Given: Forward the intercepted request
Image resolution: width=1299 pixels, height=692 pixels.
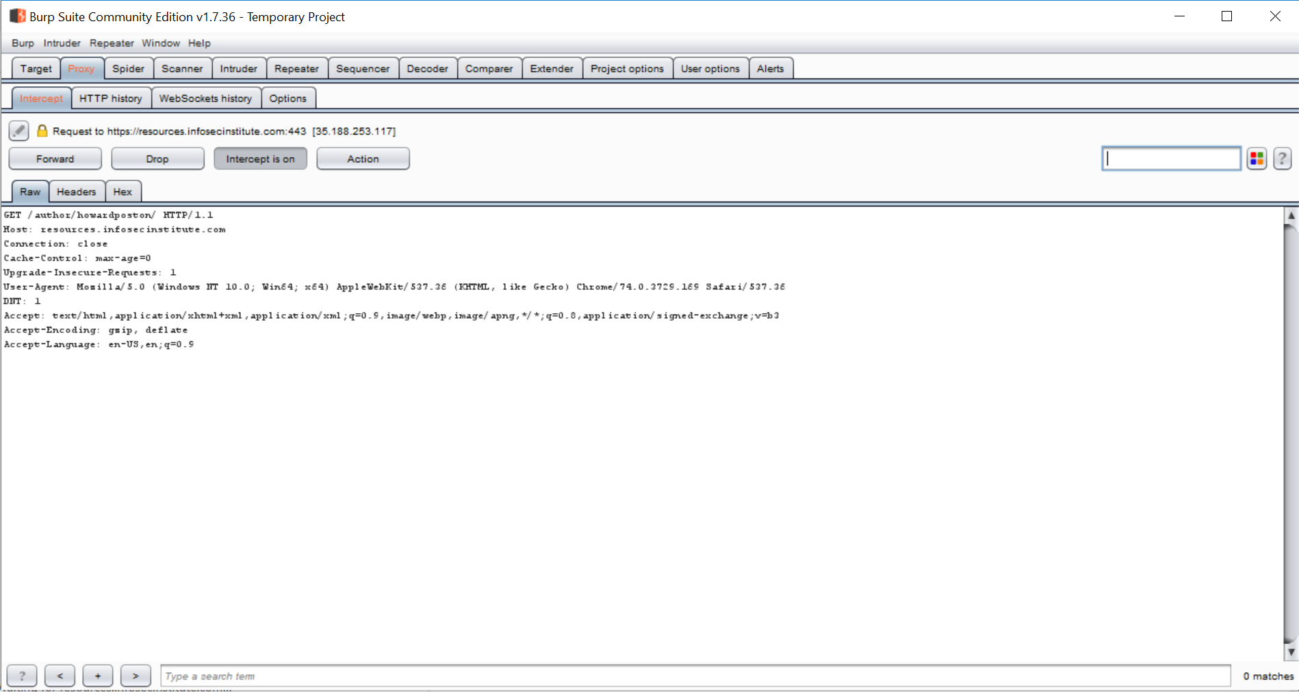Looking at the screenshot, I should [55, 159].
